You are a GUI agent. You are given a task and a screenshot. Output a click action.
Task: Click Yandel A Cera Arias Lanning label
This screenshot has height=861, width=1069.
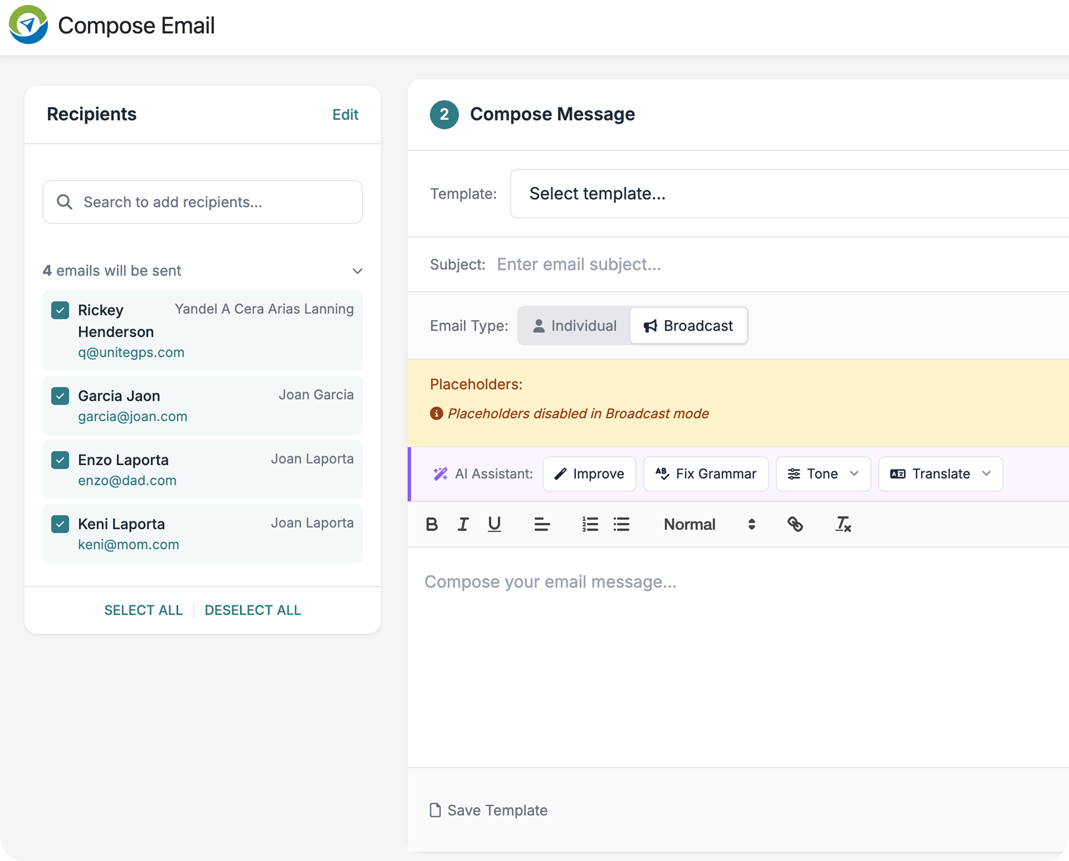[x=264, y=309]
